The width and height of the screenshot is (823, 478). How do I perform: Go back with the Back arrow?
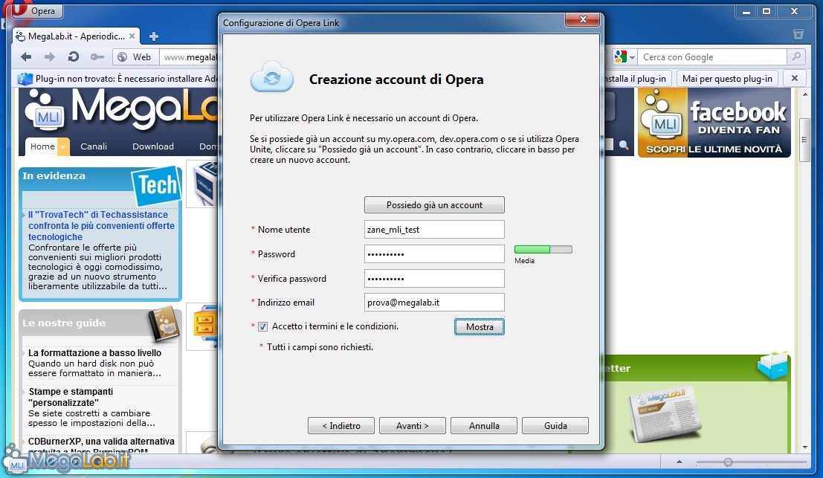[26, 56]
